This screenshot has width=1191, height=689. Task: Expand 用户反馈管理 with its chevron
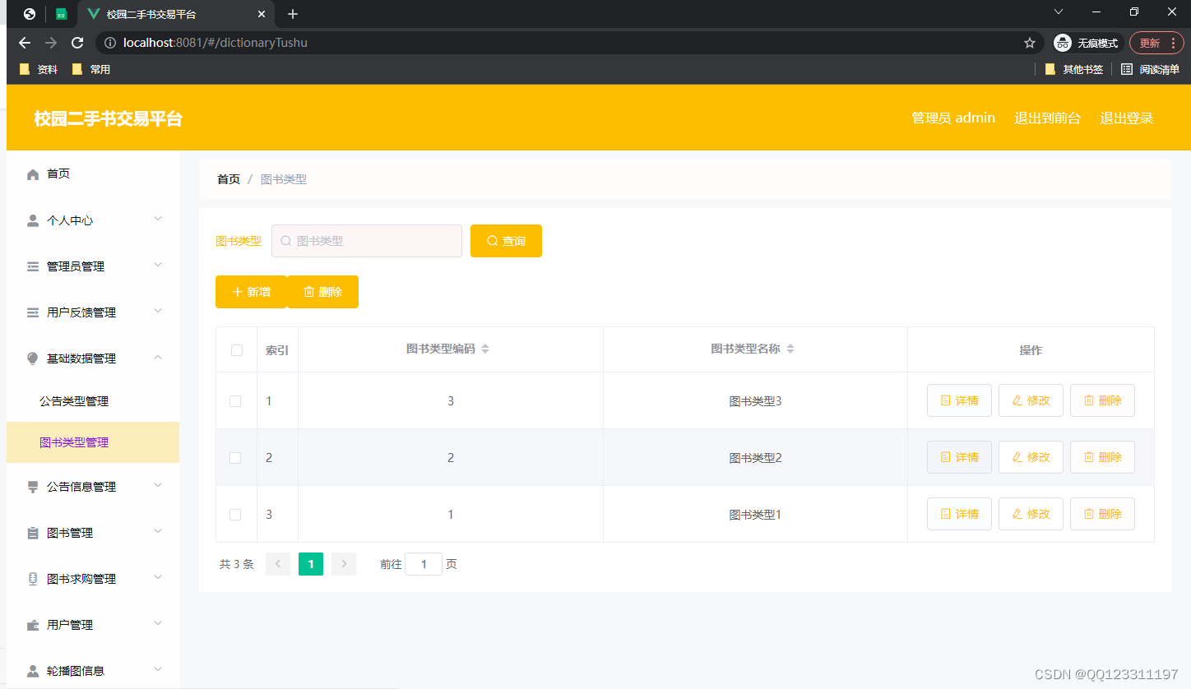click(x=158, y=311)
